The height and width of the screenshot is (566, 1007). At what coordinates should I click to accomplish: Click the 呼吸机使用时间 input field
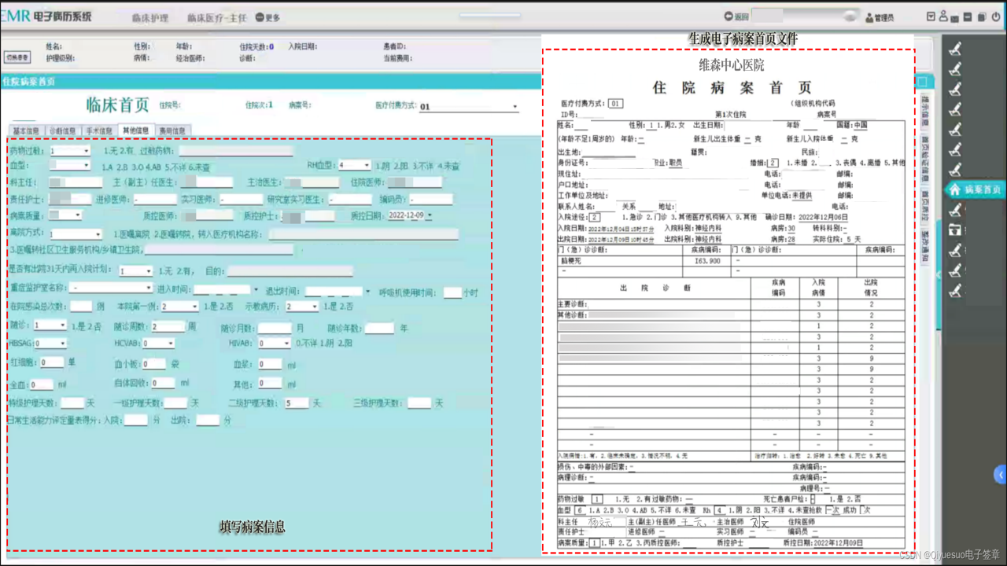point(452,292)
